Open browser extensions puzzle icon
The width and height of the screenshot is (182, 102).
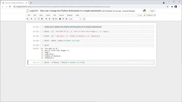tap(172, 7)
